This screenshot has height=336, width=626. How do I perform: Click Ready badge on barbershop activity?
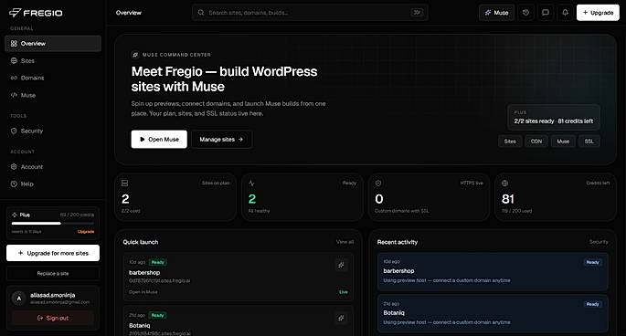592,262
